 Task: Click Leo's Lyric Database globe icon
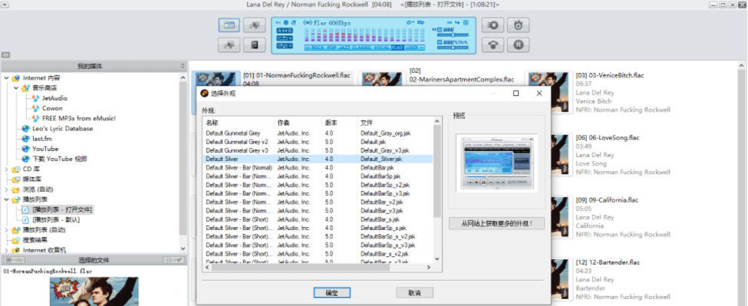pyautogui.click(x=25, y=128)
